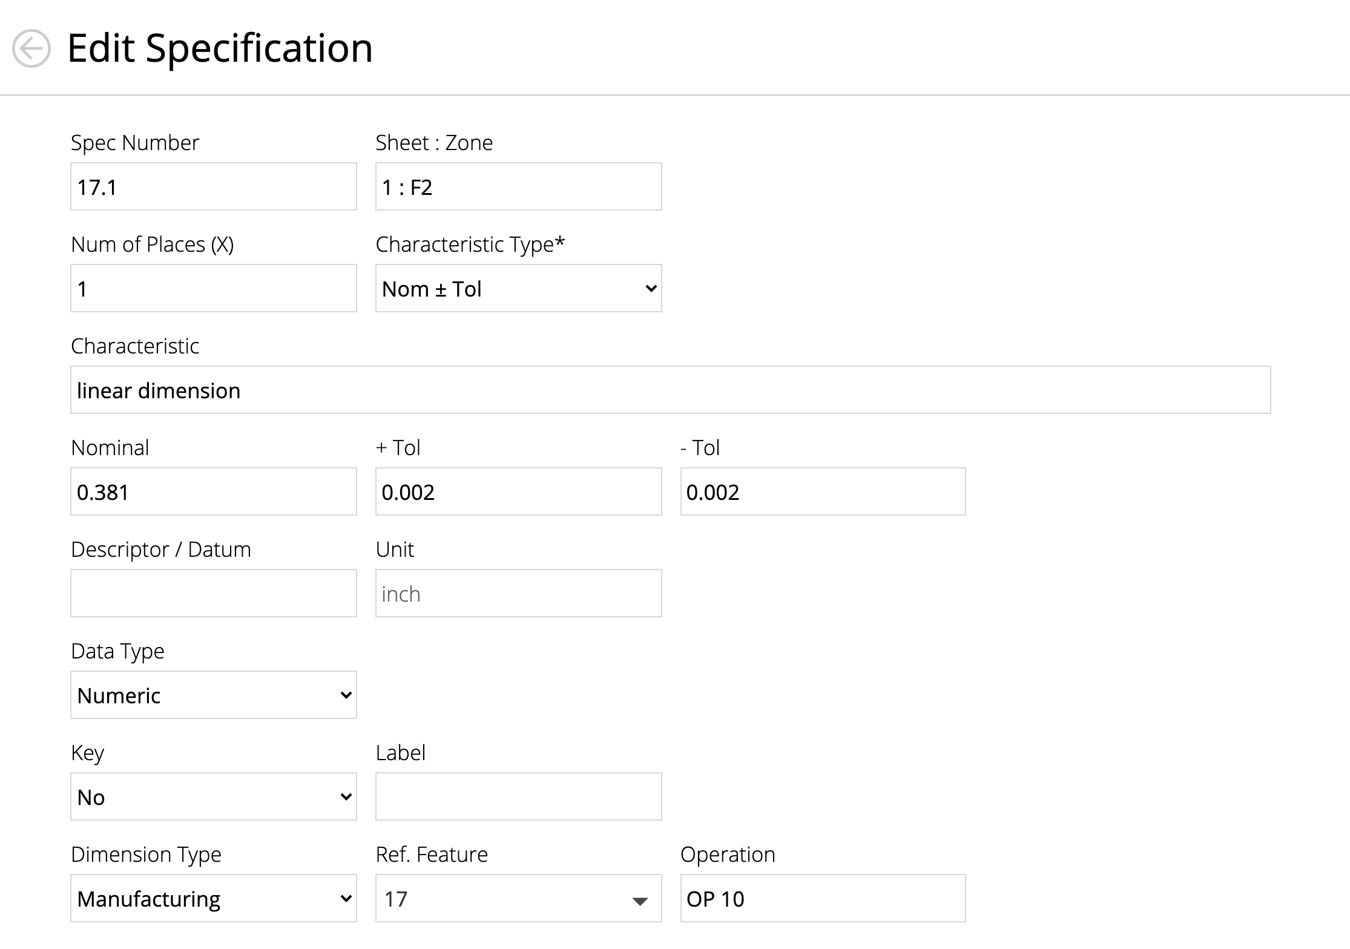The image size is (1350, 949).
Task: Focus the empty Label field
Action: point(518,797)
